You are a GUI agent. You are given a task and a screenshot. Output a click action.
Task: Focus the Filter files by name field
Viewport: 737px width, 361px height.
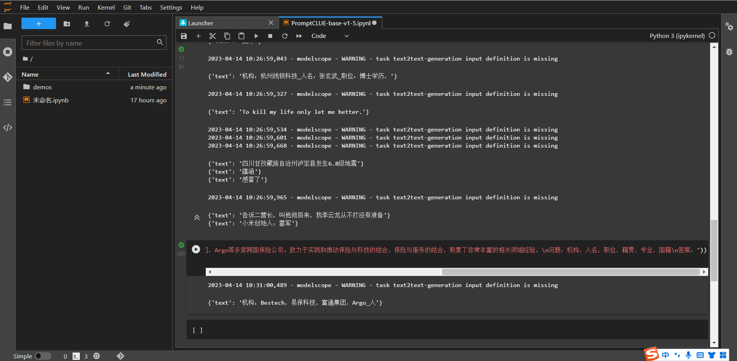click(94, 43)
